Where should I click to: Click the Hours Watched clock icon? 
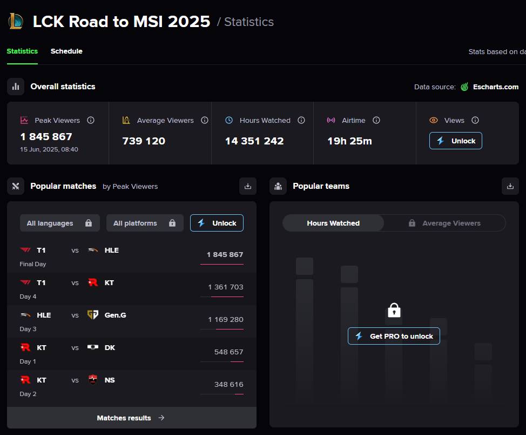[x=229, y=120]
